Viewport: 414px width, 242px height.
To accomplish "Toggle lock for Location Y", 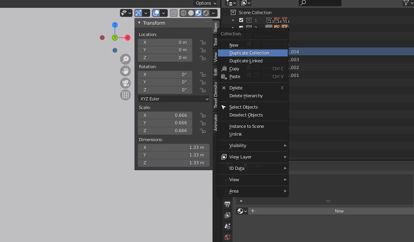I will (x=203, y=50).
